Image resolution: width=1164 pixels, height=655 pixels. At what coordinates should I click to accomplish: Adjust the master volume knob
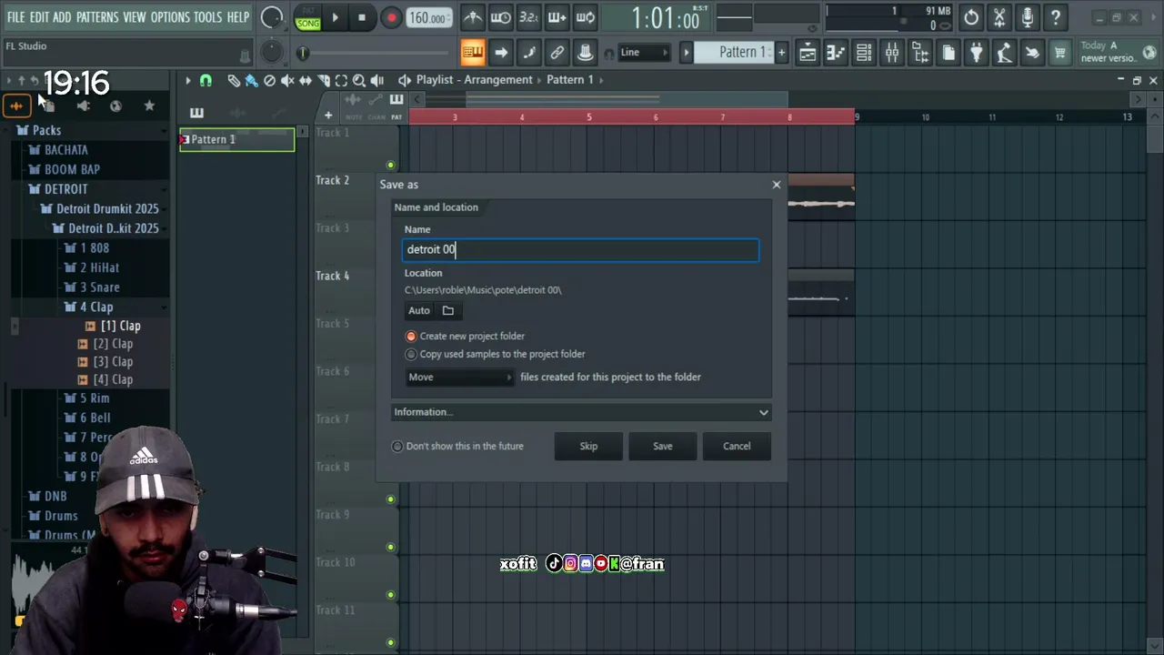(272, 16)
